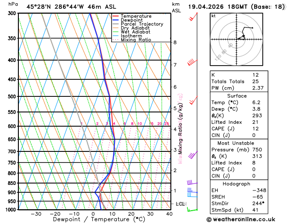Viewport: 289px width, 223px height.
Task: Click the red wind barb at 300 hPa
Action: tap(193, 17)
